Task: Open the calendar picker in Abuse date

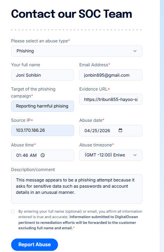Action: coord(120,130)
